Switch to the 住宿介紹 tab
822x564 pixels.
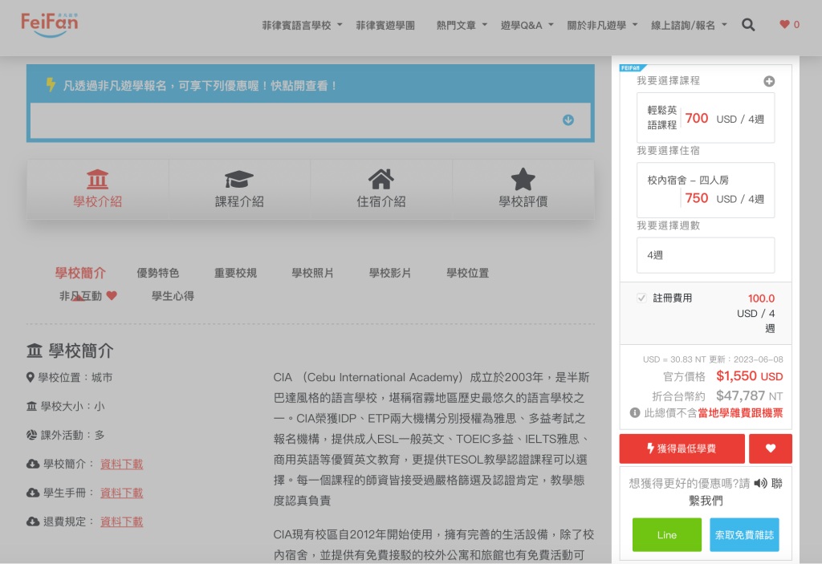click(x=381, y=189)
